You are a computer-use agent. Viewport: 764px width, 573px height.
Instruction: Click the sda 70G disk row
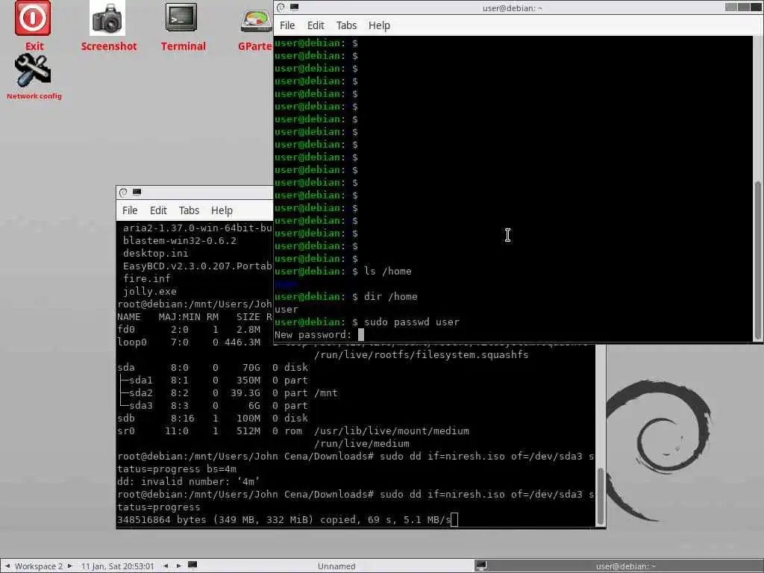click(x=213, y=367)
